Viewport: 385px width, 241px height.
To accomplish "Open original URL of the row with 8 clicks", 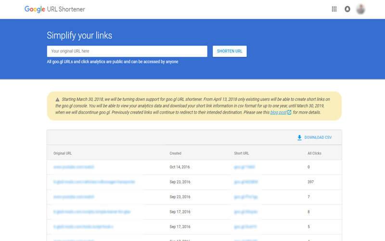I will point(90,212).
